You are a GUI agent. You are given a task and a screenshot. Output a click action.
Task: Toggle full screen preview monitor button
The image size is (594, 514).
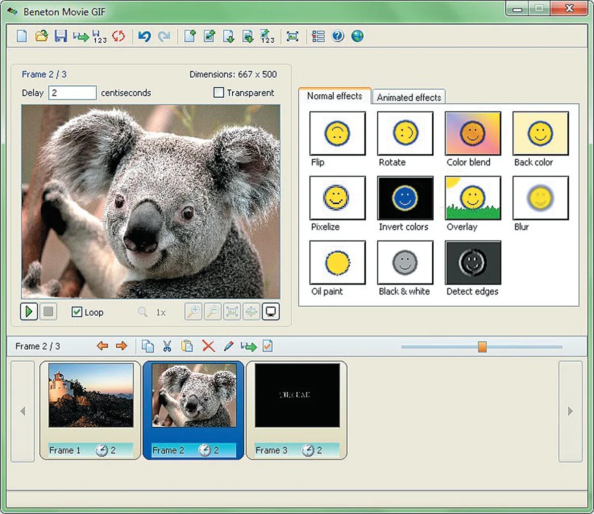[271, 312]
